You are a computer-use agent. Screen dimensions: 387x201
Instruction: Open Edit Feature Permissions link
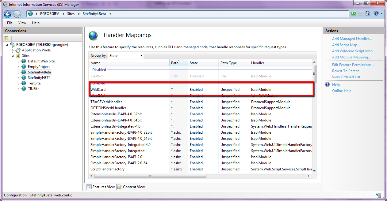pos(353,65)
